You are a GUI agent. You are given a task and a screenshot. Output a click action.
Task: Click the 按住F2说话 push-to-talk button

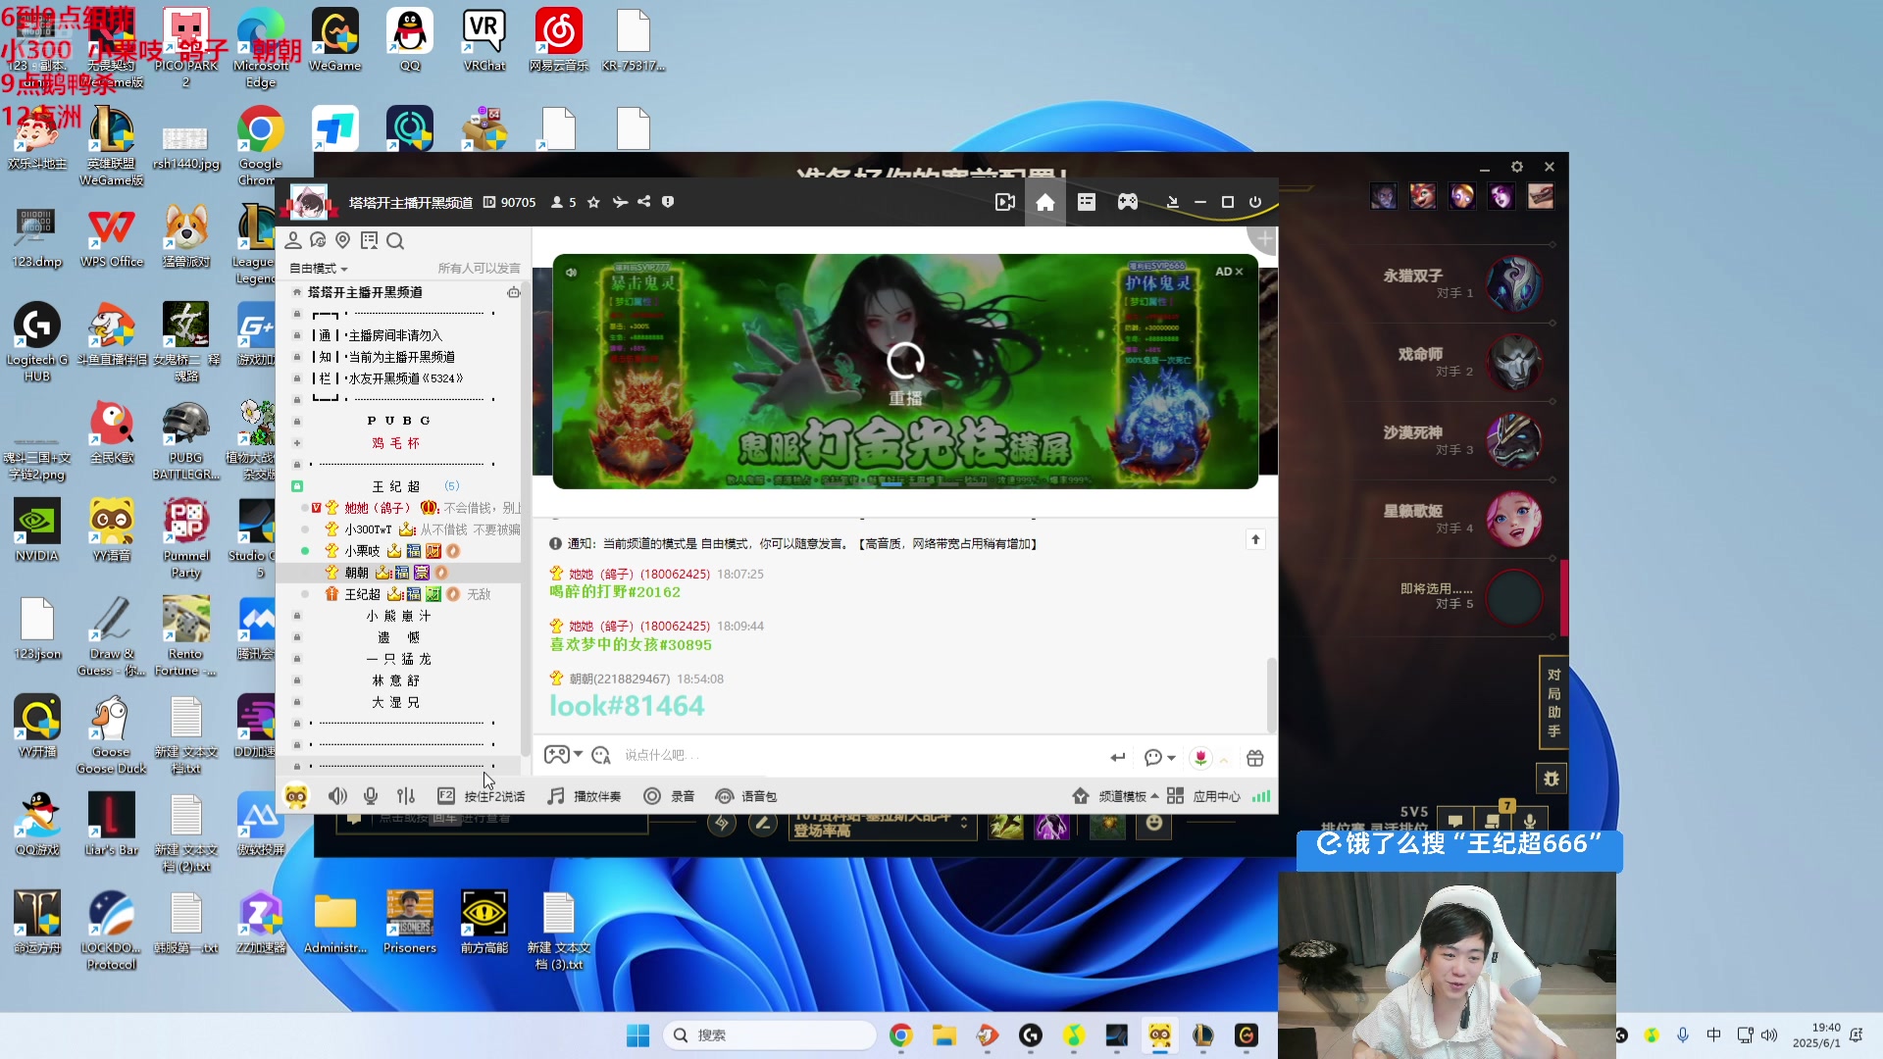(x=481, y=796)
